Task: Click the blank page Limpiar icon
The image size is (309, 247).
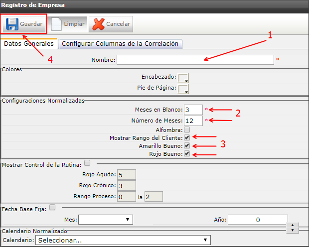Action: [x=56, y=24]
